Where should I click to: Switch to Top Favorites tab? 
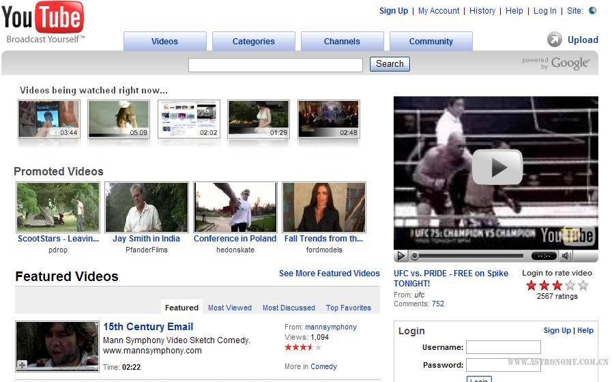349,308
